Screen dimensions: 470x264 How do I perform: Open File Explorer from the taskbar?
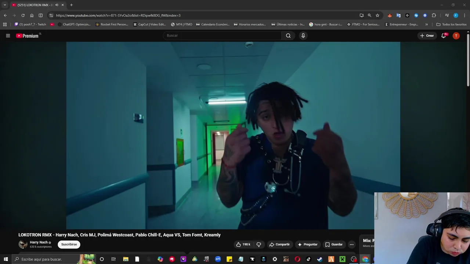pyautogui.click(x=126, y=259)
